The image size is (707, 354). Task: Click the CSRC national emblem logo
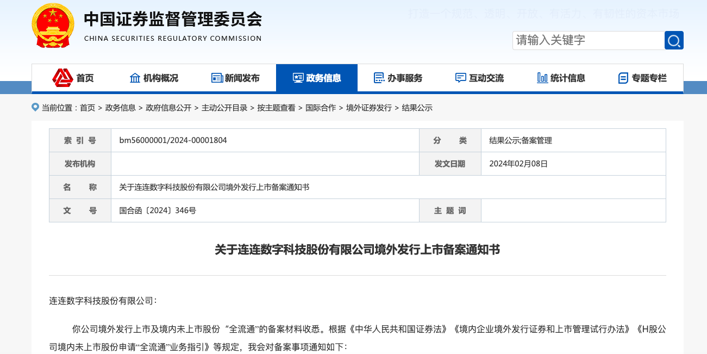coord(53,26)
